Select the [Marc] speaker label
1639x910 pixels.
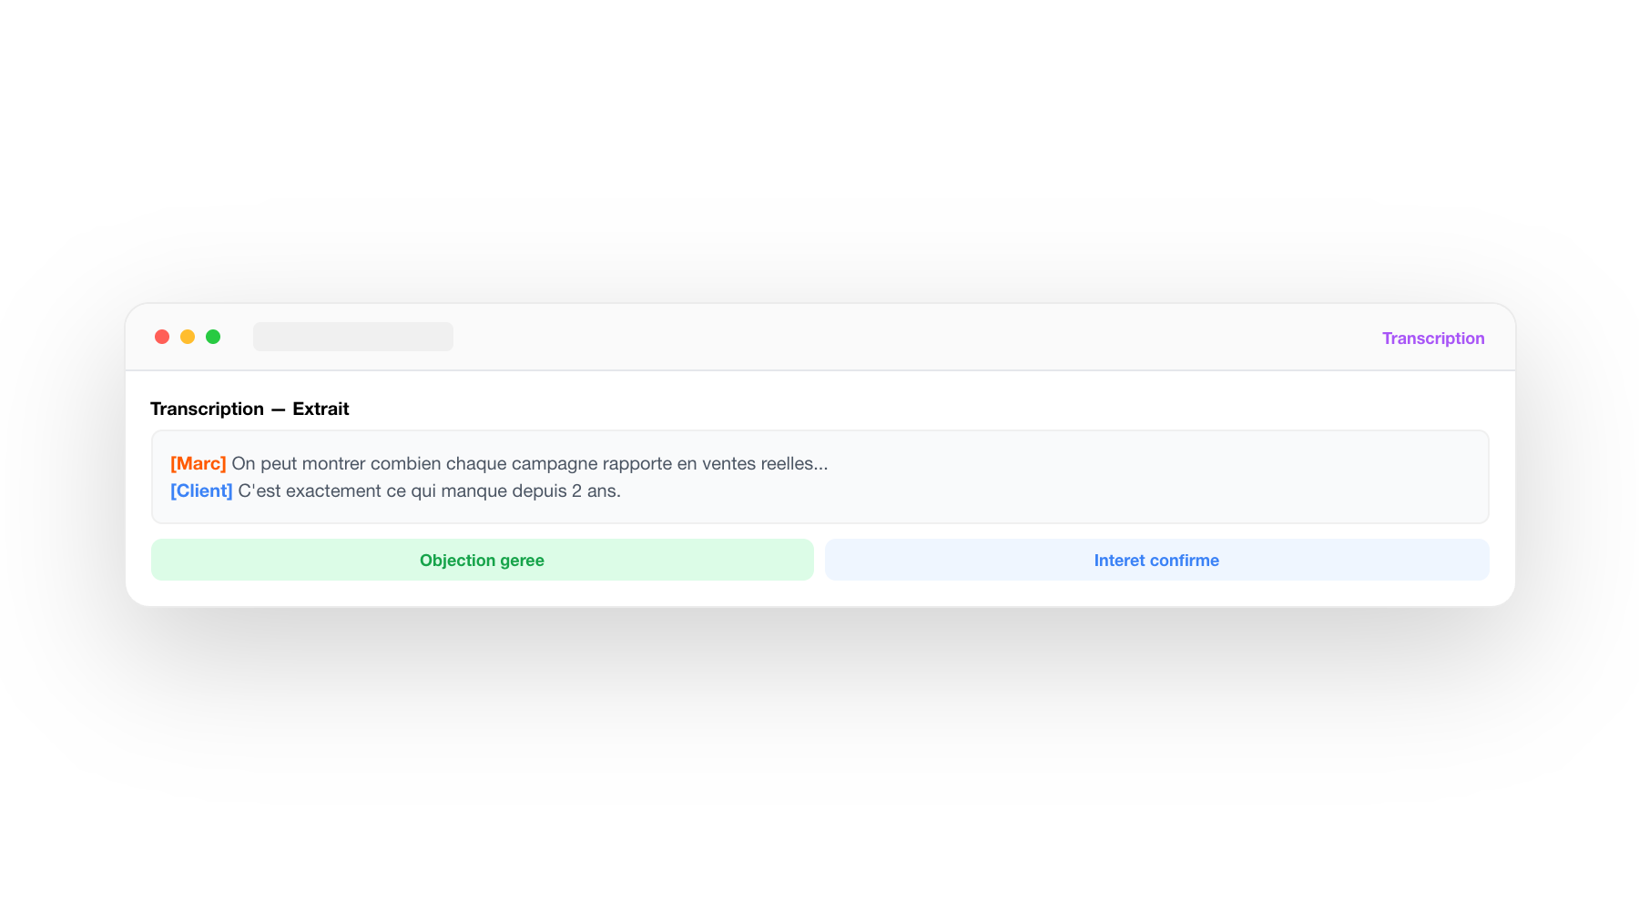(x=198, y=463)
